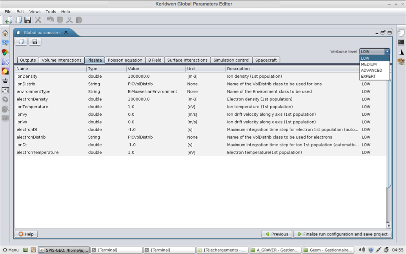Open the blue mesh icon in sidebar
Screen dimensions: 406x254
(x=5, y=62)
